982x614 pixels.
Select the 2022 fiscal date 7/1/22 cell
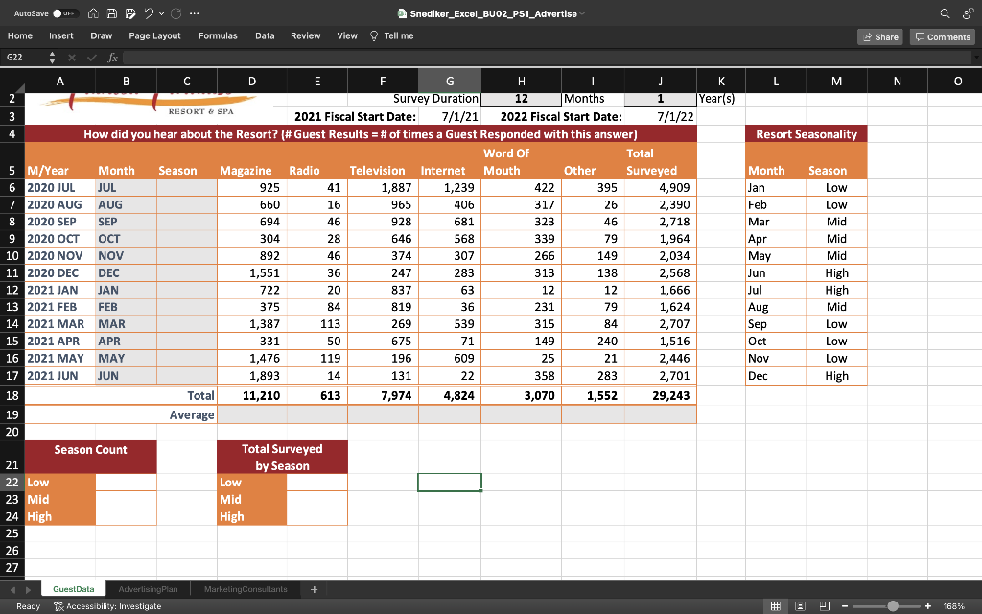660,116
